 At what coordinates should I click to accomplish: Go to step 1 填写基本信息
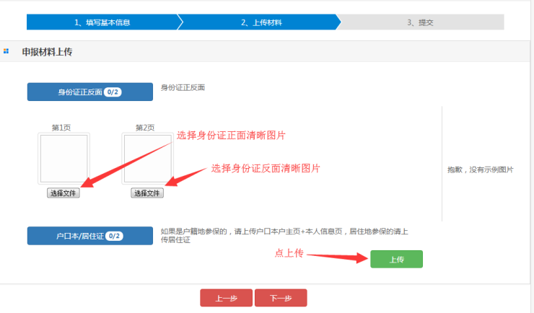tap(102, 22)
